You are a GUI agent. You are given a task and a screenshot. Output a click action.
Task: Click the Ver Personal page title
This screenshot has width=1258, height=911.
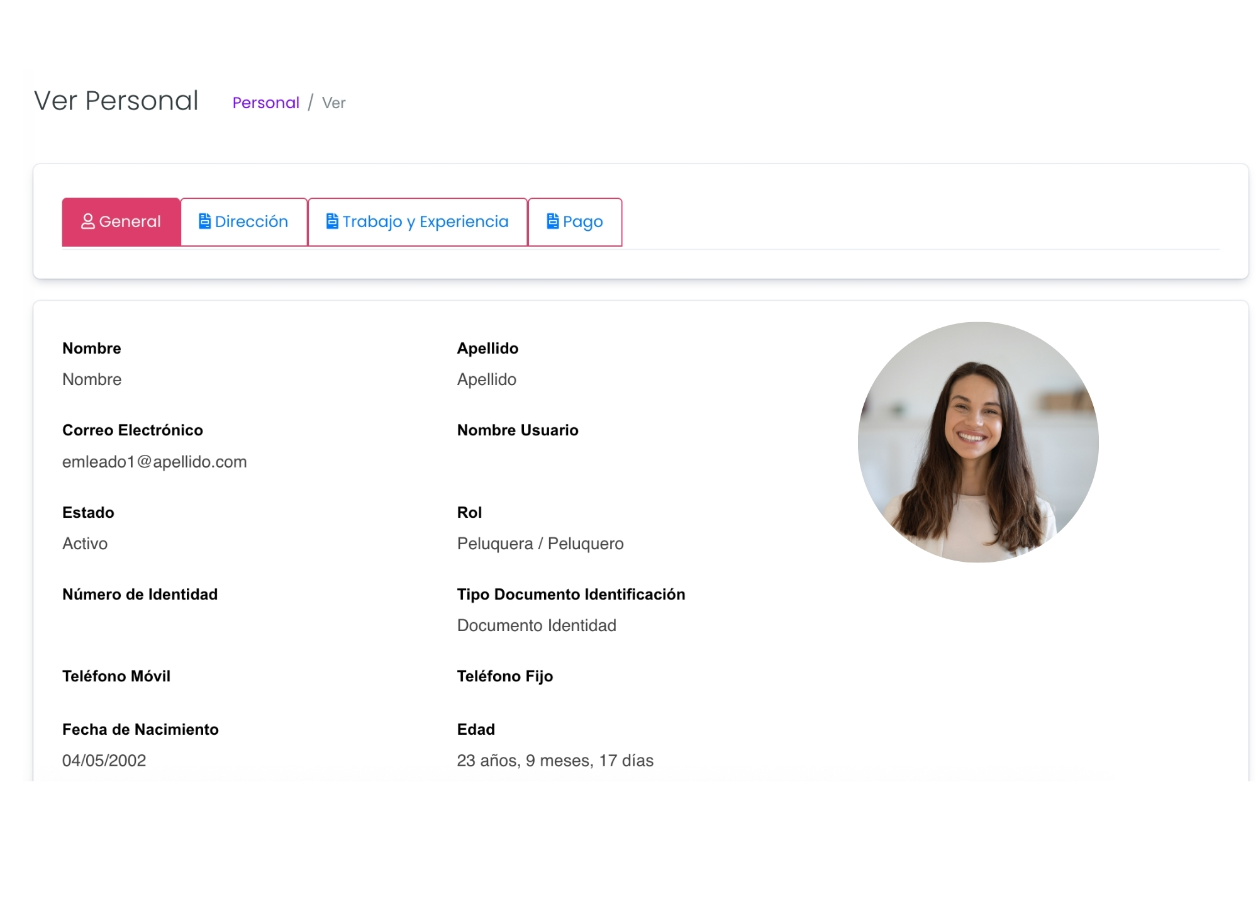click(116, 99)
